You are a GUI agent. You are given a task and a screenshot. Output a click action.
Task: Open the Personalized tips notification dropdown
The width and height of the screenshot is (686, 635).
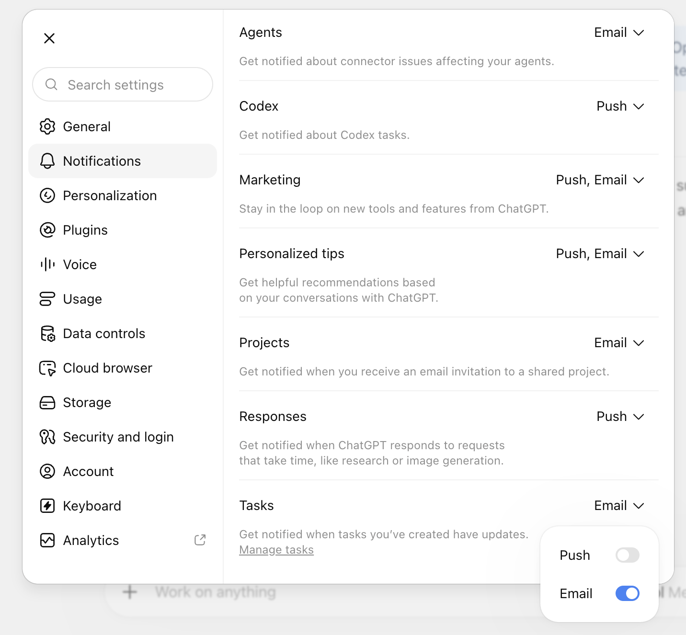600,254
